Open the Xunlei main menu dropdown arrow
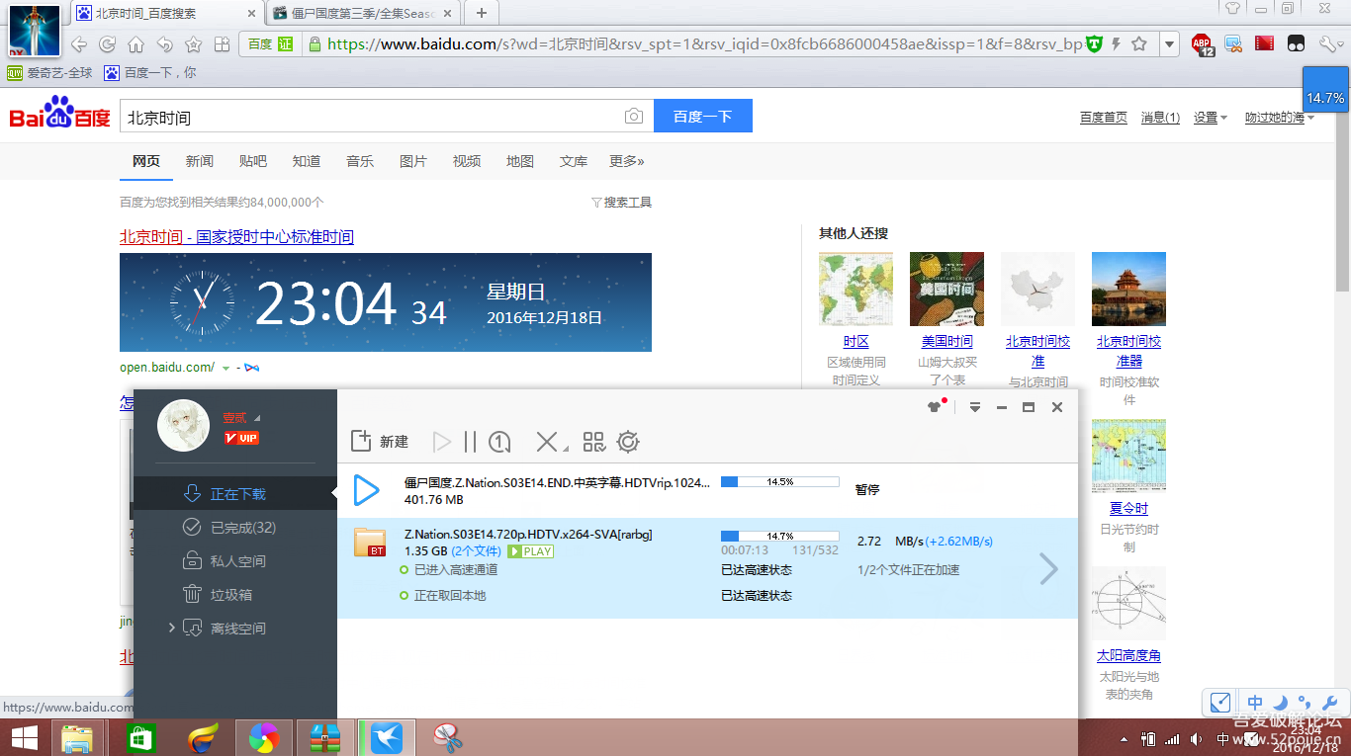 coord(975,407)
